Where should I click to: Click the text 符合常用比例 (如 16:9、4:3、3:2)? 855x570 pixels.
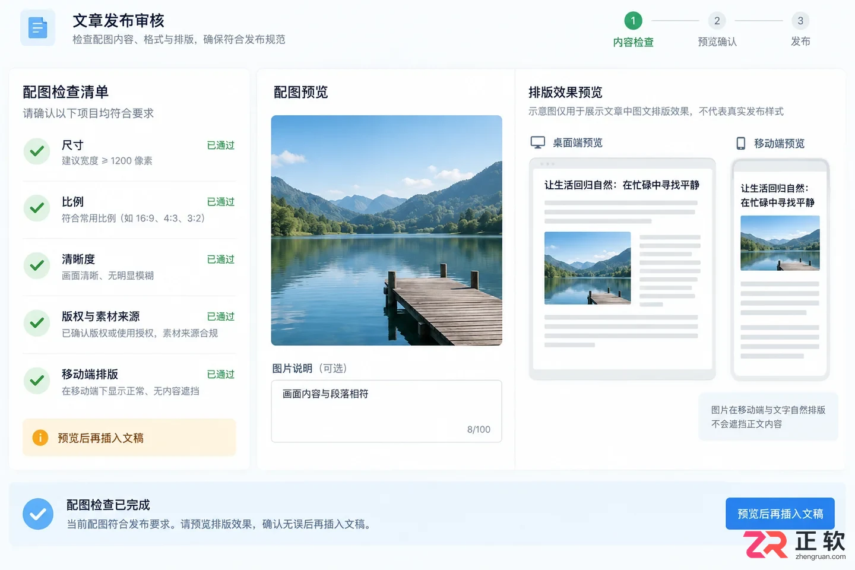coord(134,218)
